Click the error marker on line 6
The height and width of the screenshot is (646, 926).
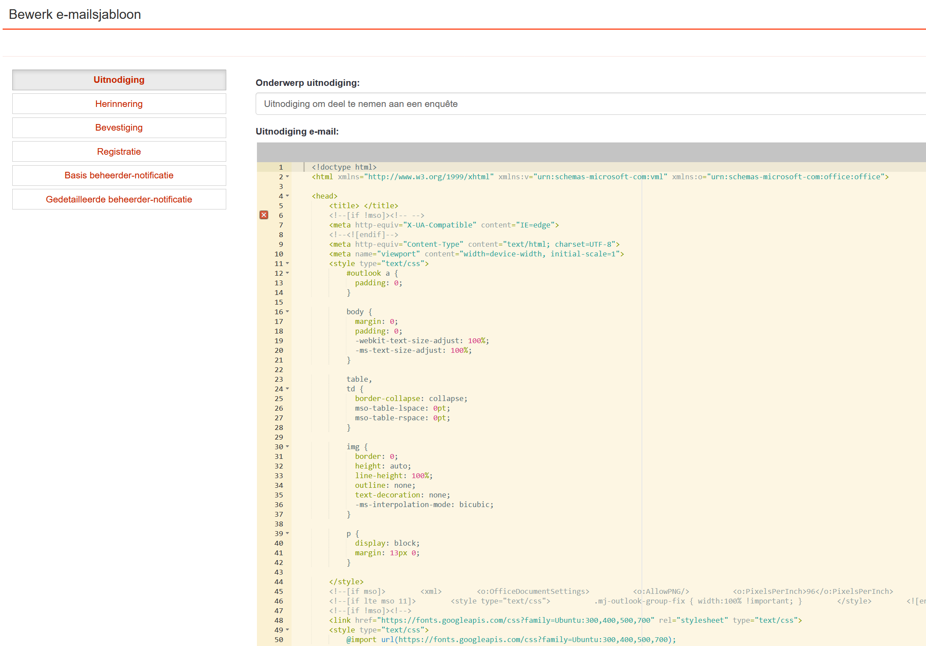click(x=264, y=215)
